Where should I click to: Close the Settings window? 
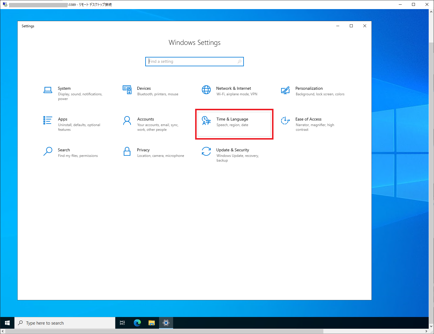pos(365,26)
